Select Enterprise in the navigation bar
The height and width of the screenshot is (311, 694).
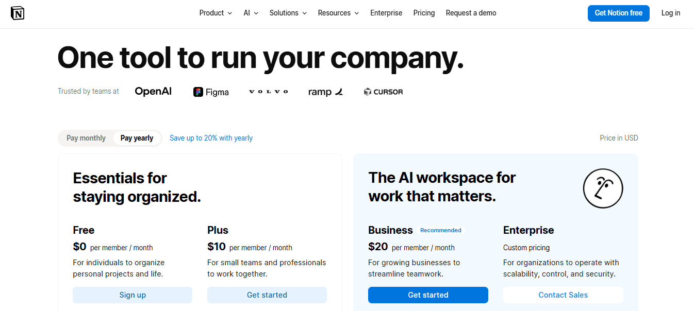[x=386, y=13]
